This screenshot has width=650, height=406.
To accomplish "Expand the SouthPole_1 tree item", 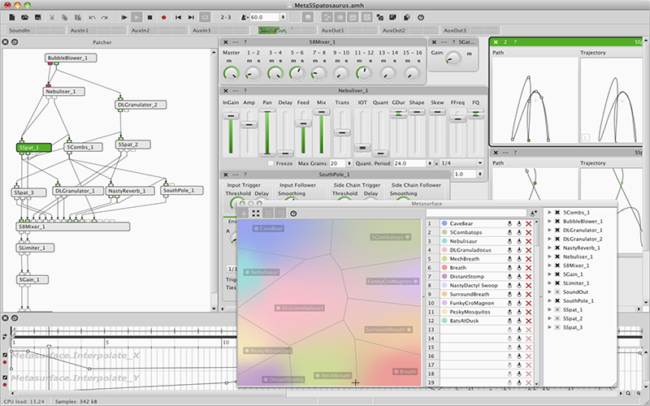I will point(550,300).
